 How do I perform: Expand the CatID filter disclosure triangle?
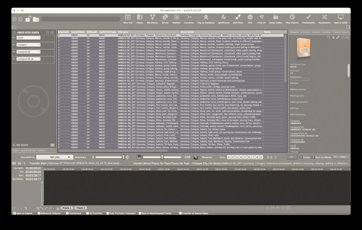14,38
